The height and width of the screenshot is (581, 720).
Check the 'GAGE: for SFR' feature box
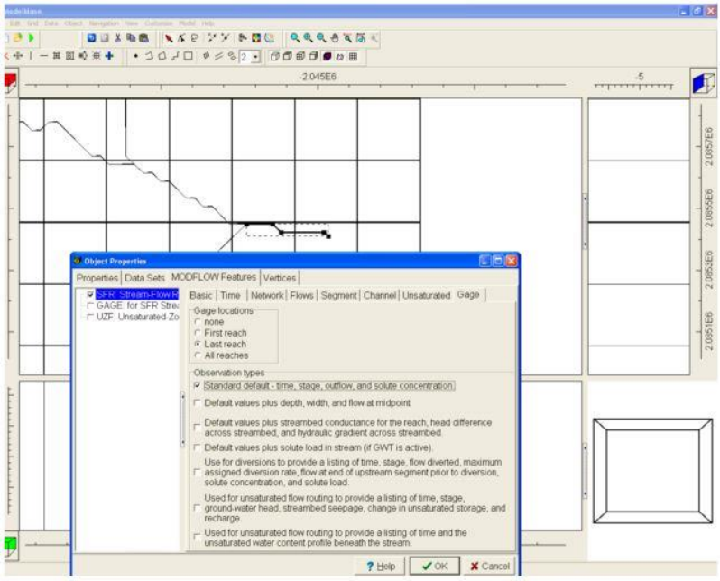click(90, 307)
